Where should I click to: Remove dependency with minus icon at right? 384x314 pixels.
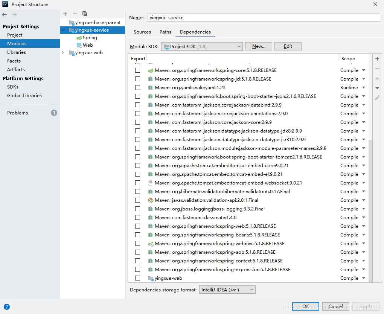[377, 69]
